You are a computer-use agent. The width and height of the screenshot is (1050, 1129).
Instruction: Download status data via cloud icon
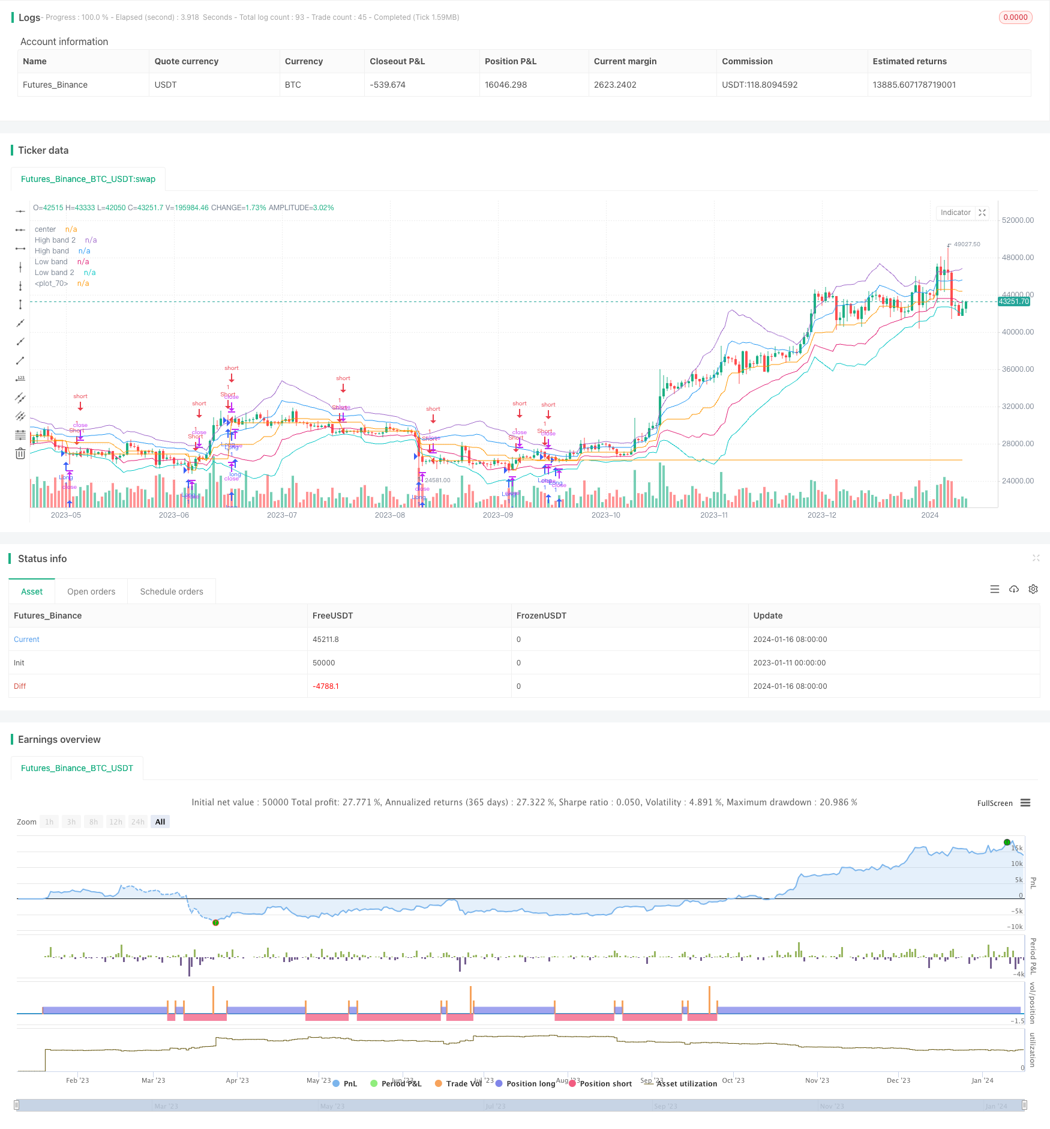pos(1014,589)
